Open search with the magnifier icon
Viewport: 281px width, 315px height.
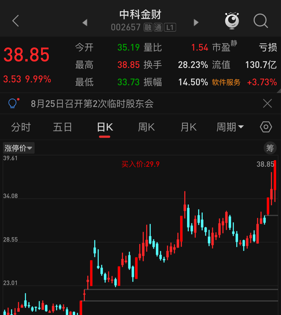[x=260, y=21]
